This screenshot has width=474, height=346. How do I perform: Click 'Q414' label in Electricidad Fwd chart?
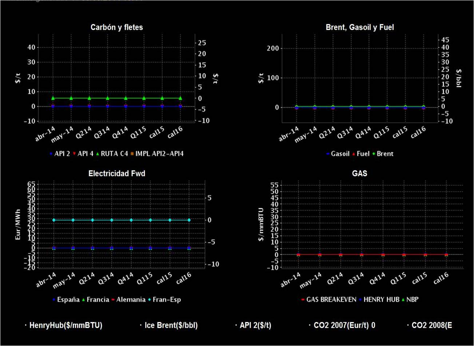[x=125, y=278]
